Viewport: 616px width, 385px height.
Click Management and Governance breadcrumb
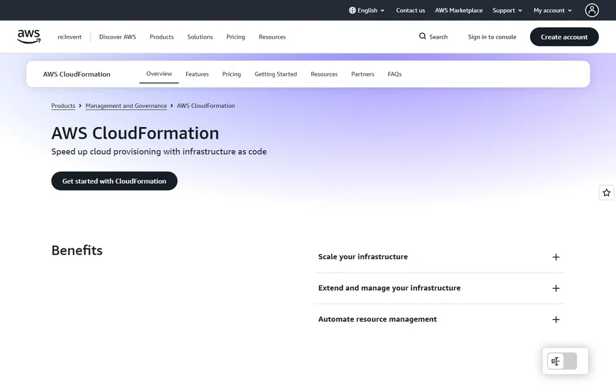coord(126,106)
